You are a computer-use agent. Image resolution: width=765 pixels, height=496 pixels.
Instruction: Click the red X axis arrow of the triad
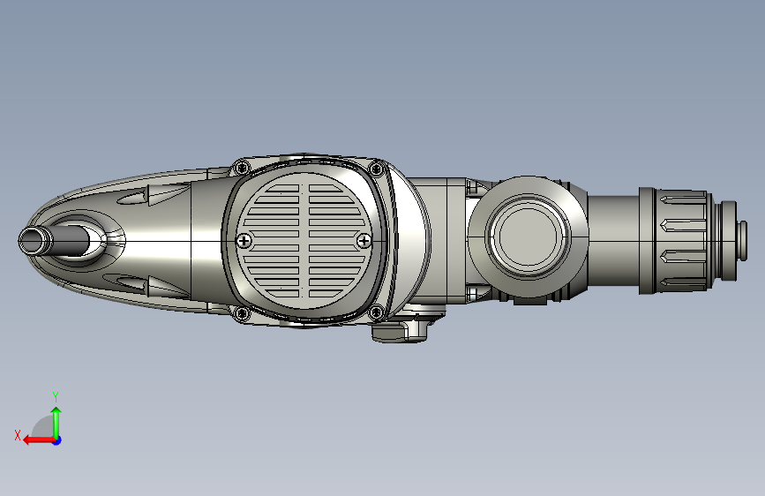(38, 440)
